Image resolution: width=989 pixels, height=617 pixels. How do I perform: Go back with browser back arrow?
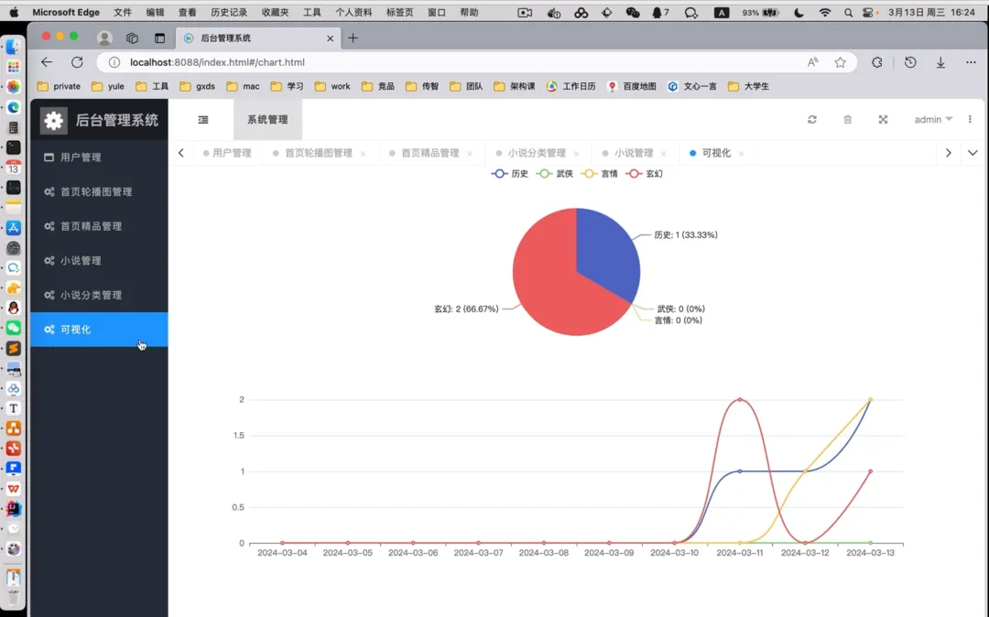(x=47, y=61)
